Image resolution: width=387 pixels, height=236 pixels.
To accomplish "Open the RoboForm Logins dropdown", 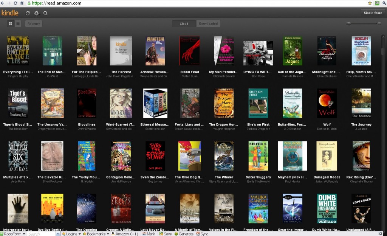I will (71, 234).
